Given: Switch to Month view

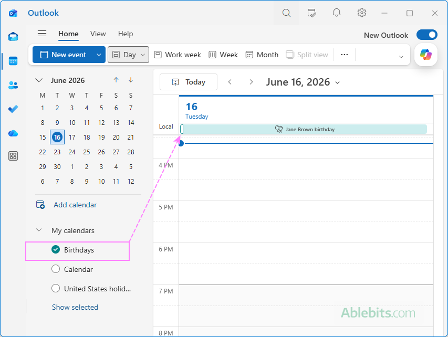Looking at the screenshot, I should click(x=262, y=55).
